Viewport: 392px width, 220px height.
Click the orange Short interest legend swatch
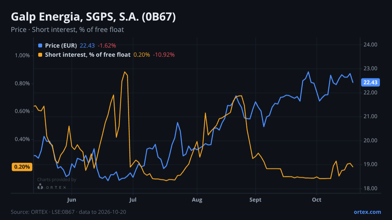[x=40, y=55]
